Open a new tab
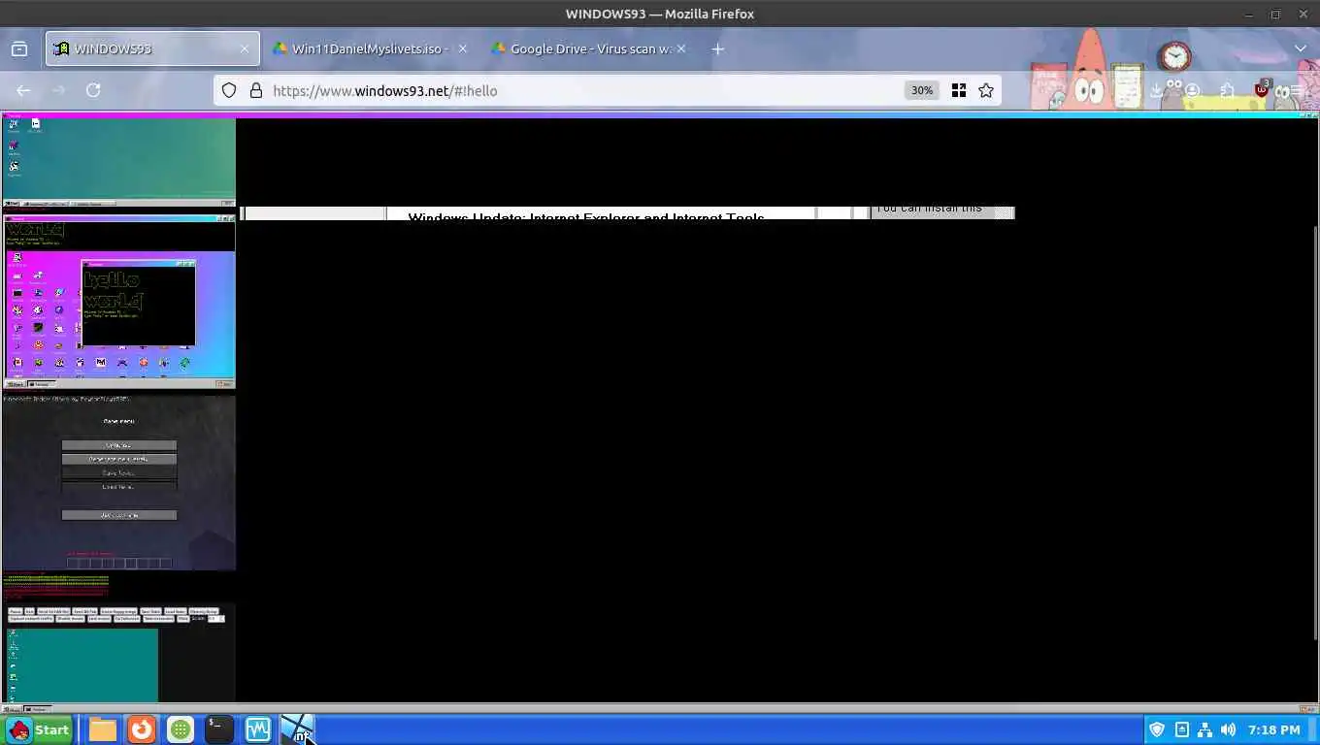Screen dimensions: 1320x745 click(718, 49)
